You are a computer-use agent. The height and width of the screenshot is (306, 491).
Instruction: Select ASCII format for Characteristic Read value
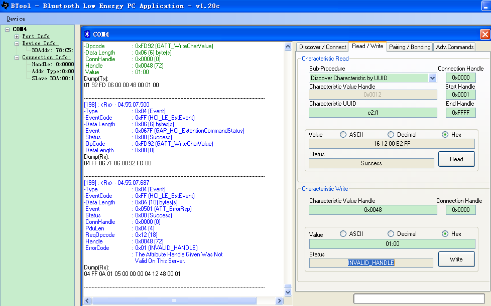[x=343, y=135]
